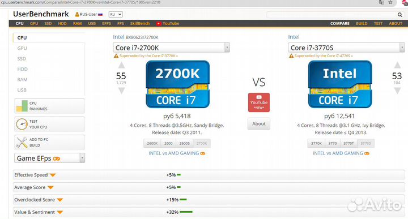Open the EFPS navigation item
The width and height of the screenshot is (408, 219).
tap(107, 23)
